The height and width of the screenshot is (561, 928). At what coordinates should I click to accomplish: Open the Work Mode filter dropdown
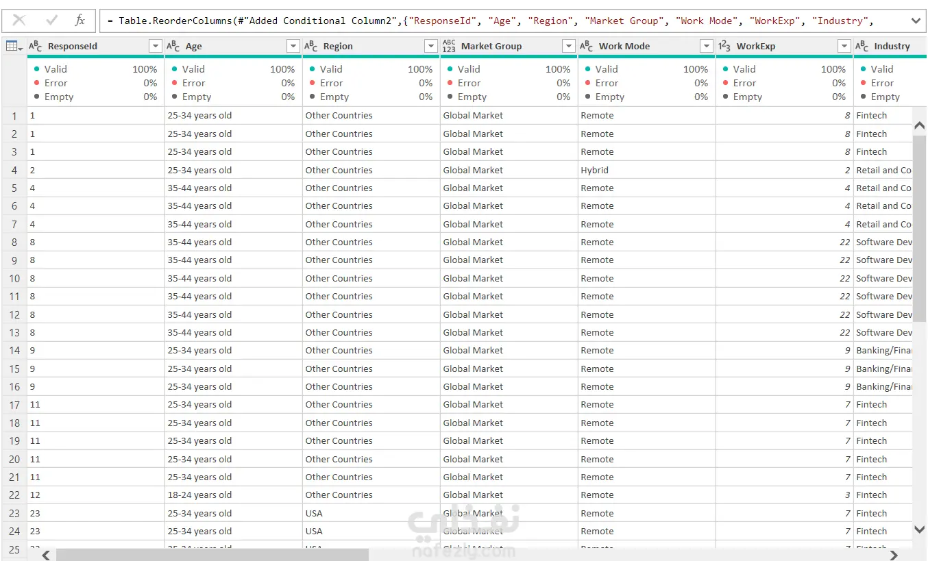point(707,46)
